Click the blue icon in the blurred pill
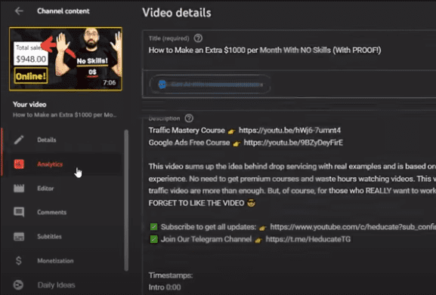Viewport: 436px width, 295px height. (x=162, y=84)
